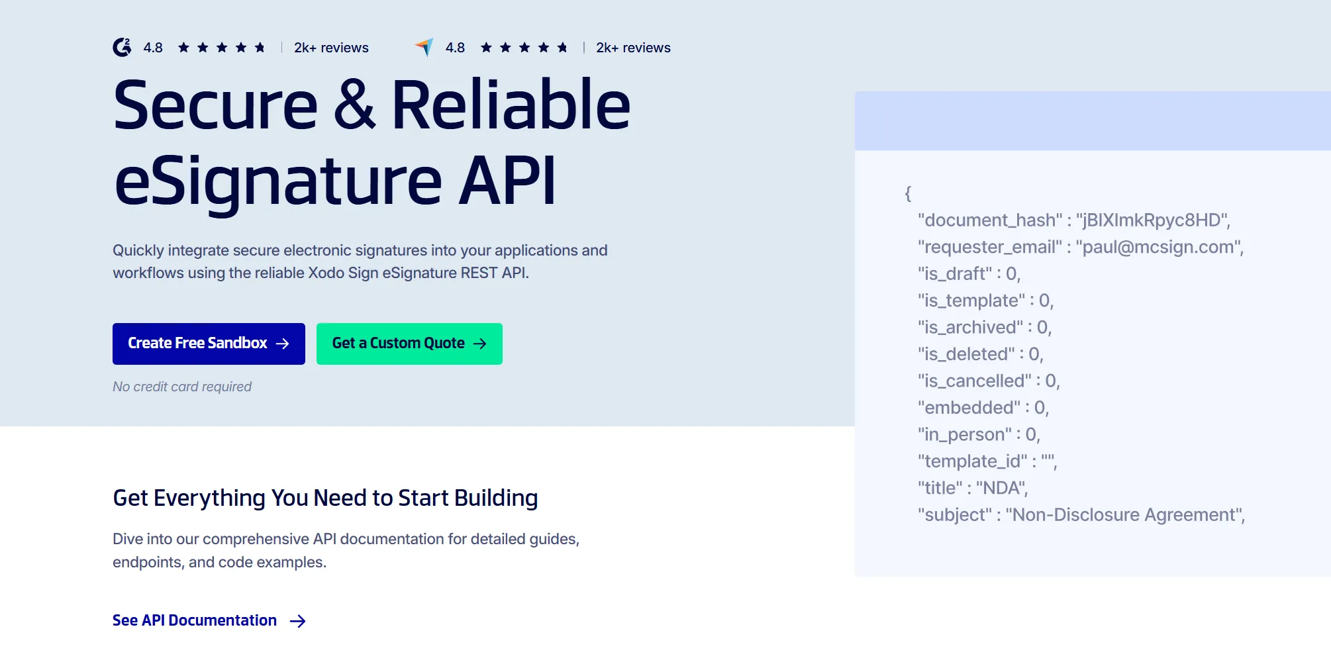Click the G2 2k+ reviews text
The height and width of the screenshot is (666, 1331).
click(x=331, y=48)
